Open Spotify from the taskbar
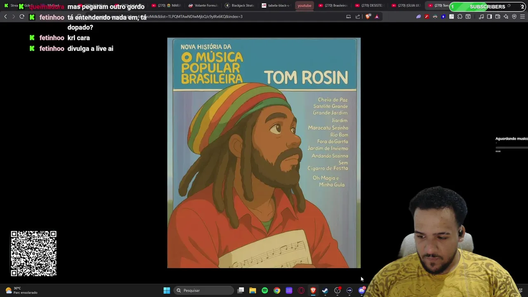The height and width of the screenshot is (297, 528). coord(265,290)
